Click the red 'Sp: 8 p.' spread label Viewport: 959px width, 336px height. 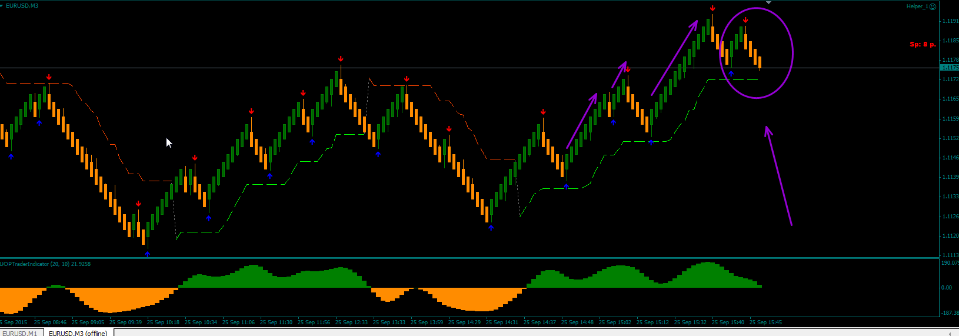923,45
